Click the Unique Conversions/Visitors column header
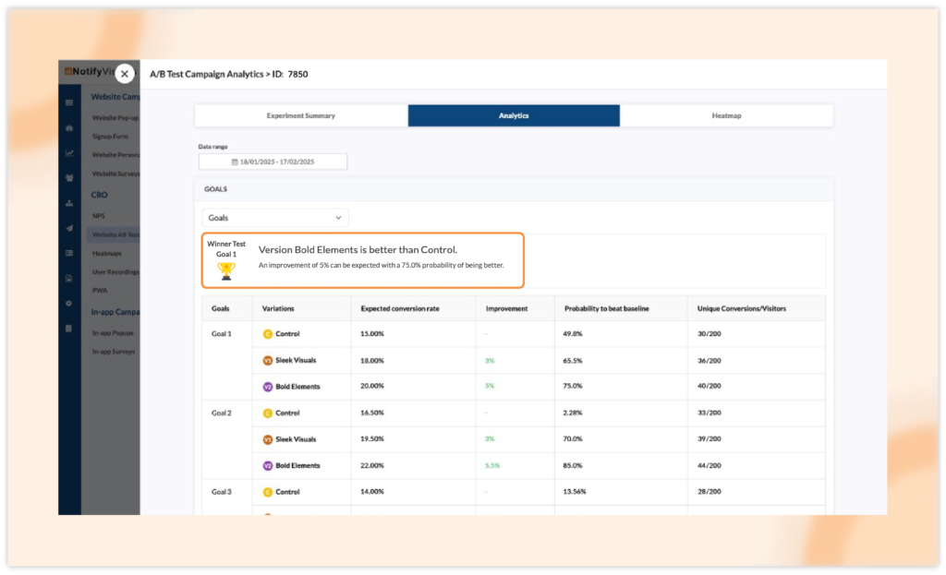The width and height of the screenshot is (946, 575). click(x=742, y=308)
